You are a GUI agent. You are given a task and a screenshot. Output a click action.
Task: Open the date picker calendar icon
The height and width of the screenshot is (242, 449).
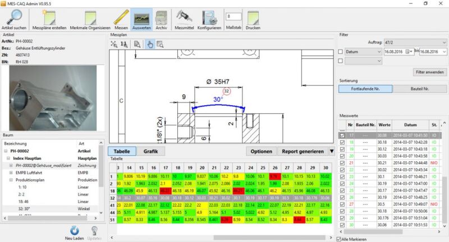coord(409,52)
